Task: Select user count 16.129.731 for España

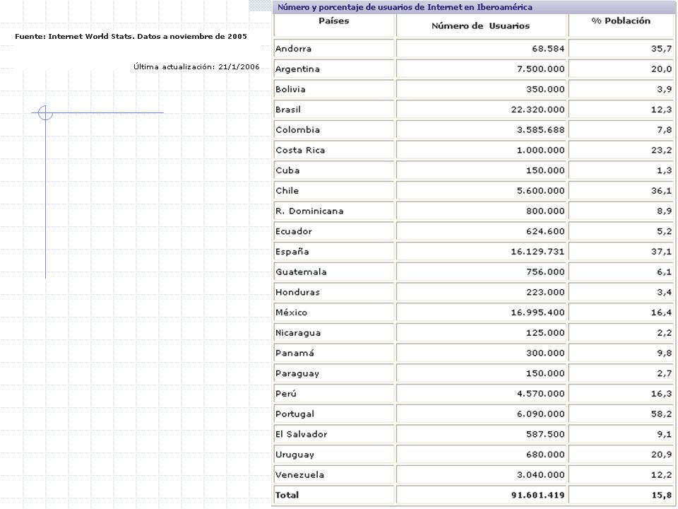Action: (538, 252)
